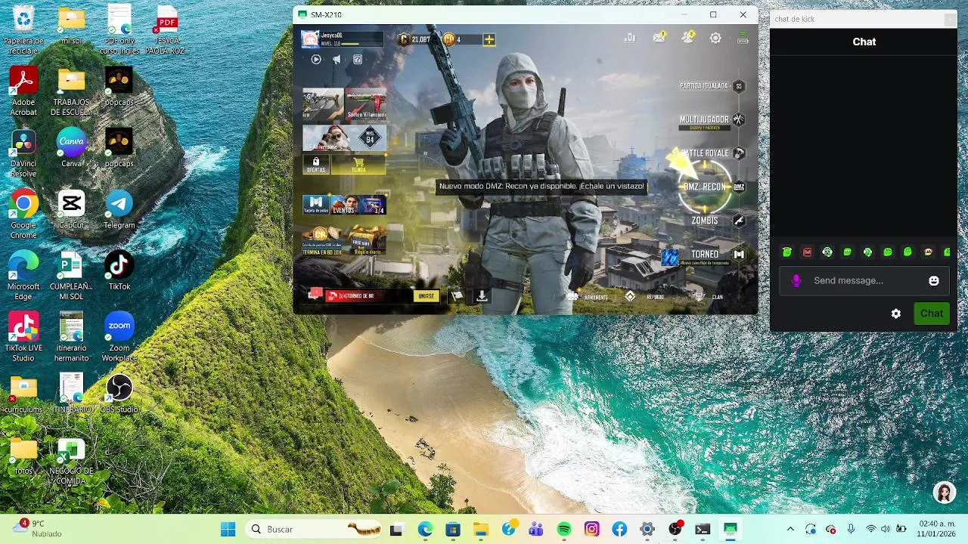Open the Nivel 94 battle pass banner

pos(344,138)
